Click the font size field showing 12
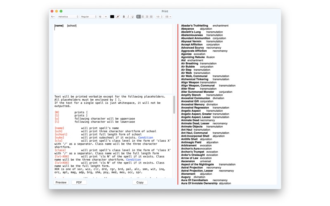This screenshot has height=206, width=330. [101, 16]
